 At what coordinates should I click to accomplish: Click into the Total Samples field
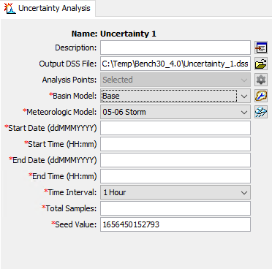175,208
